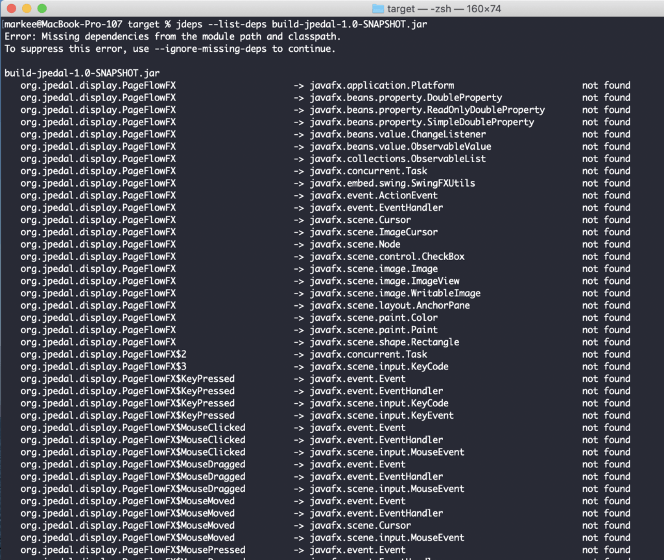The image size is (664, 560).
Task: Click the green zoom traffic light button
Action: [42, 8]
